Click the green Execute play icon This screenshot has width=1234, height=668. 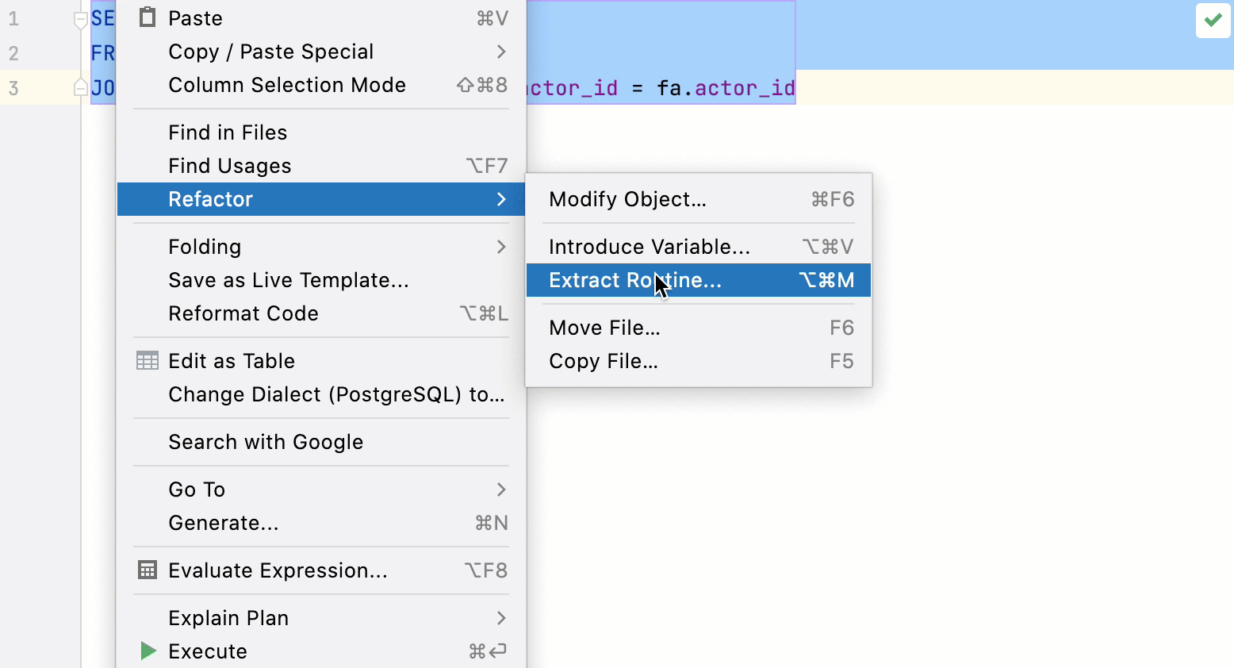(x=148, y=651)
